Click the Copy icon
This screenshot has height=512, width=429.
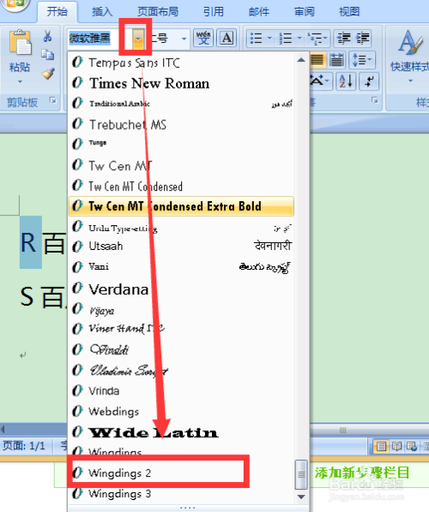48,54
